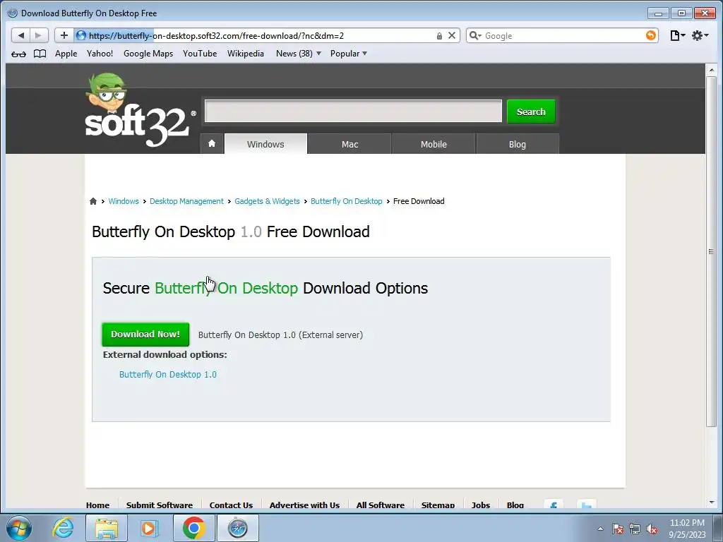Screen dimensions: 723x542
Task: Select the Blog tab
Action: (518, 144)
